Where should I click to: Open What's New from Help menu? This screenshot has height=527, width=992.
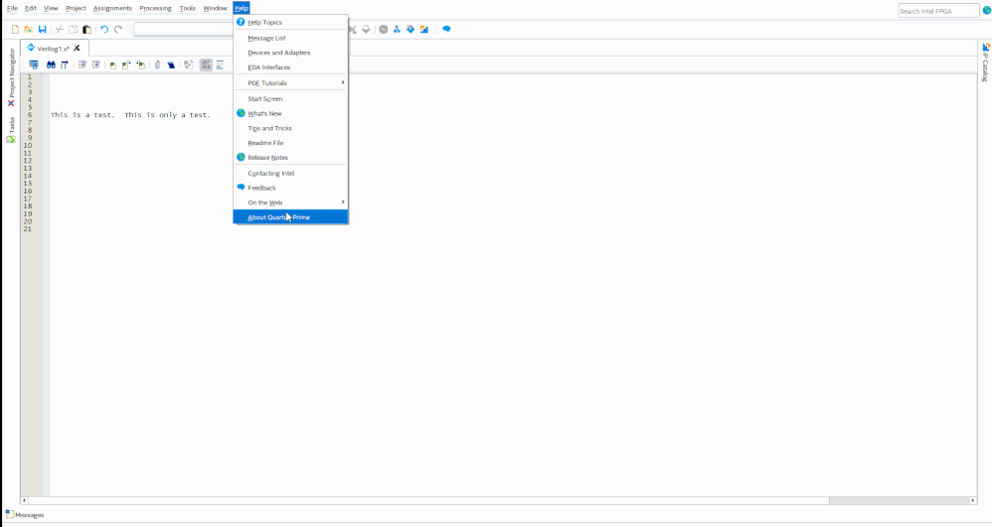point(291,113)
